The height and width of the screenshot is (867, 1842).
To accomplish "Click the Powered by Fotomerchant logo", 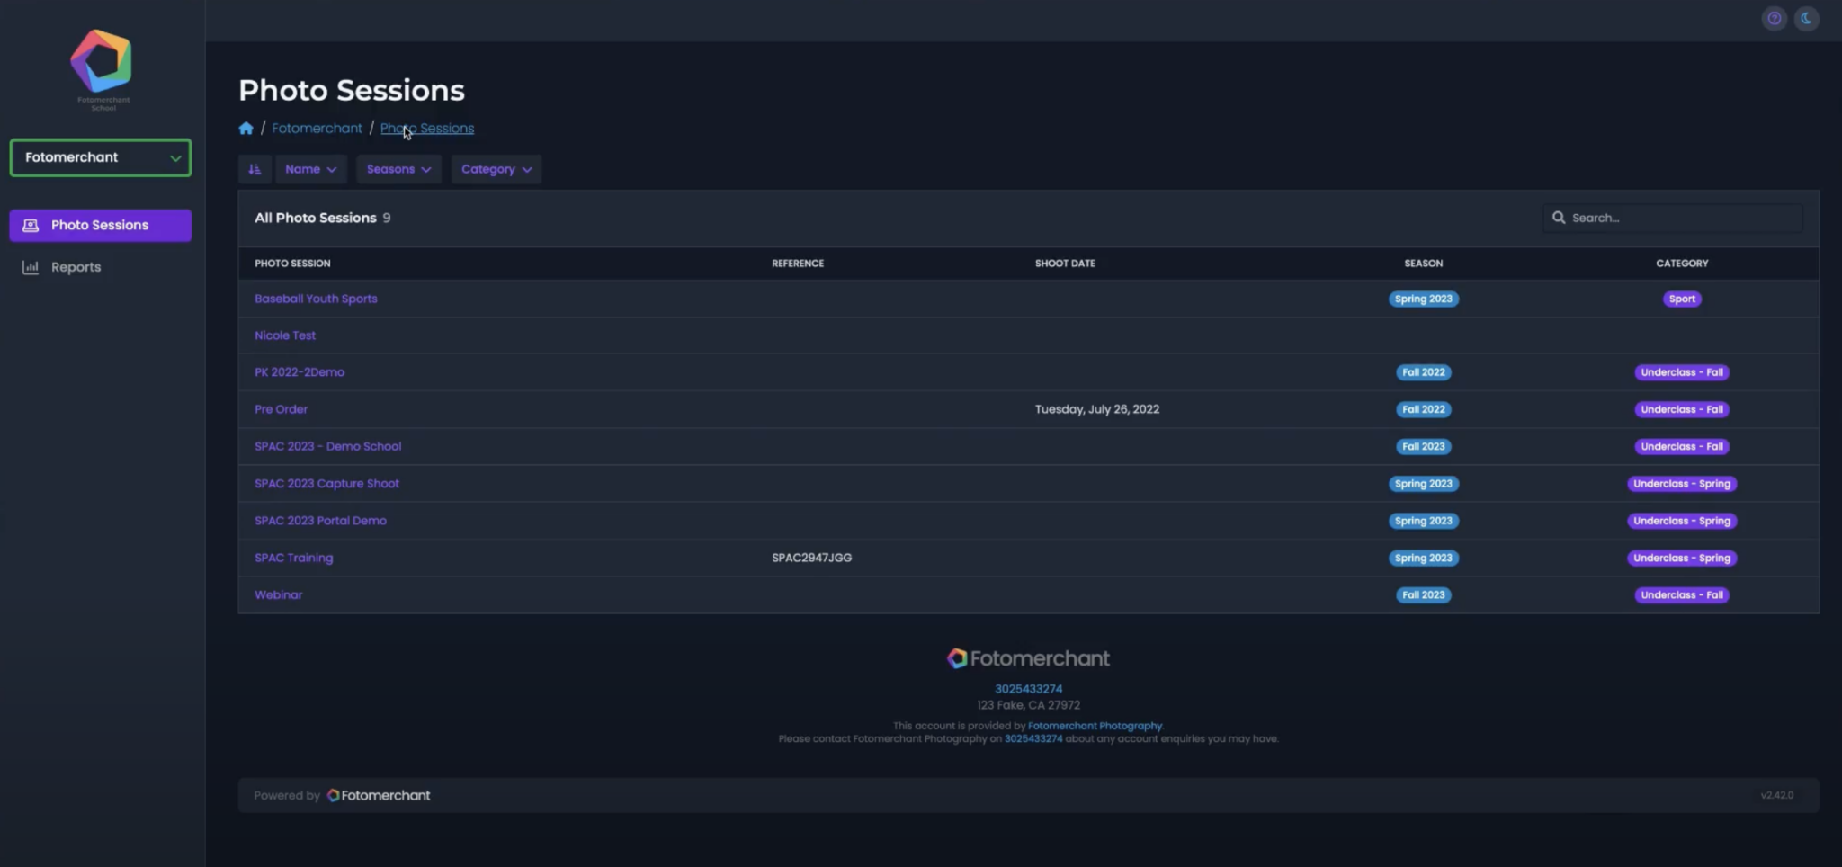I will coord(379,796).
